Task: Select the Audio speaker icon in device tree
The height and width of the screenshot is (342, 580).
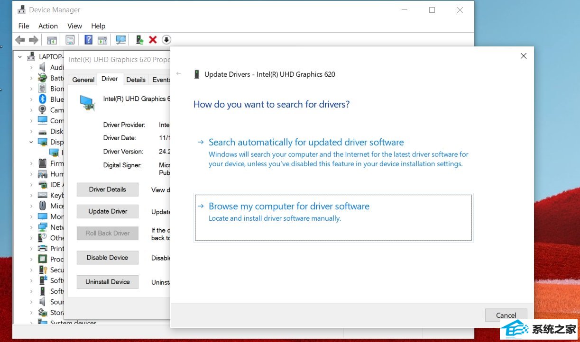Action: [43, 67]
